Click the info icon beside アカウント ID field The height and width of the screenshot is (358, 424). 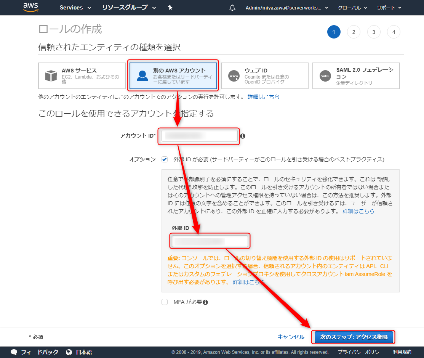pos(243,136)
